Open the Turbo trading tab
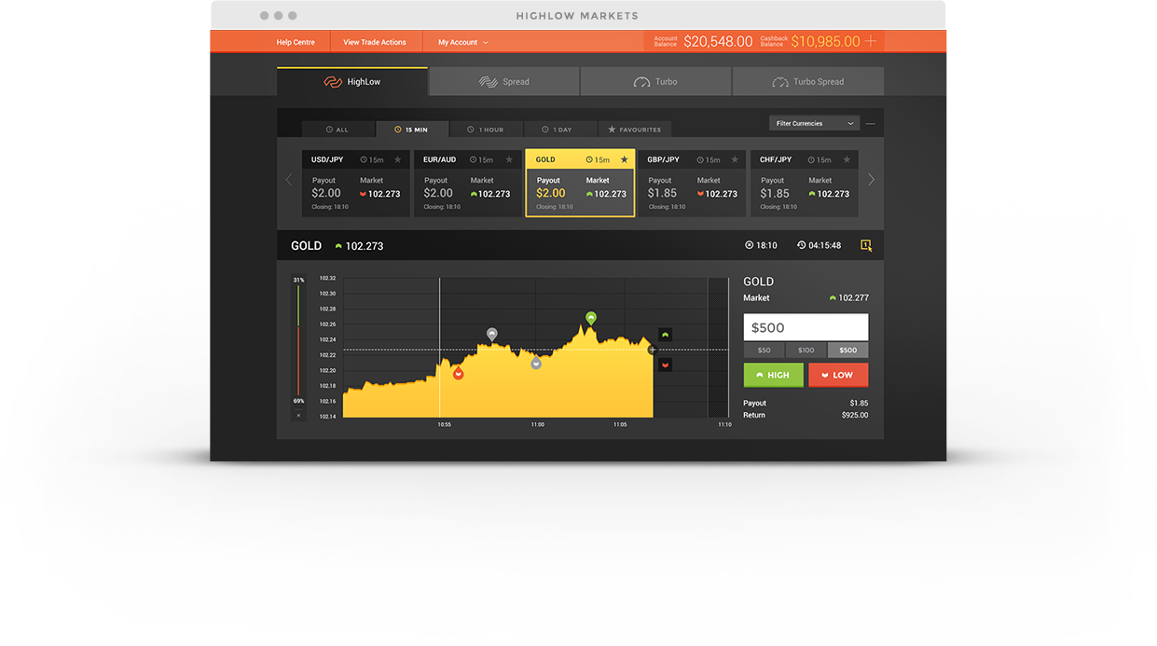This screenshot has width=1157, height=646. pos(656,81)
